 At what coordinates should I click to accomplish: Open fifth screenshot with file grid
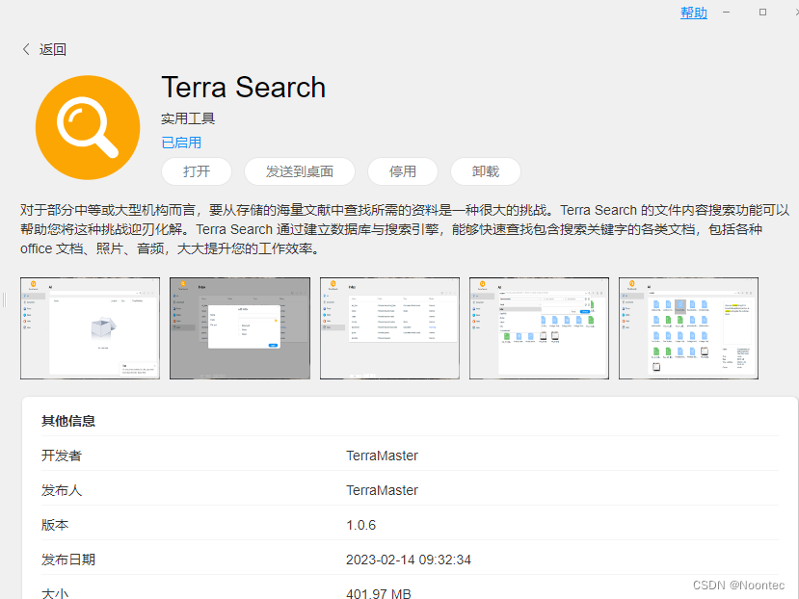[688, 328]
